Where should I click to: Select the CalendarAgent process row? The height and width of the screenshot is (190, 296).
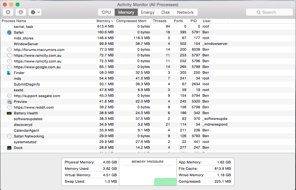tap(148, 130)
